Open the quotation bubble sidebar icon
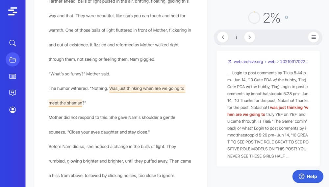This screenshot has height=187, width=329. pos(13,93)
